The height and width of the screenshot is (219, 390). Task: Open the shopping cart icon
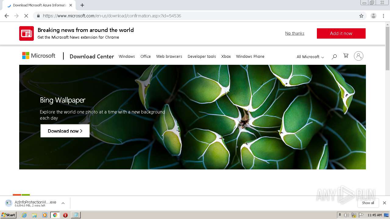(x=346, y=56)
